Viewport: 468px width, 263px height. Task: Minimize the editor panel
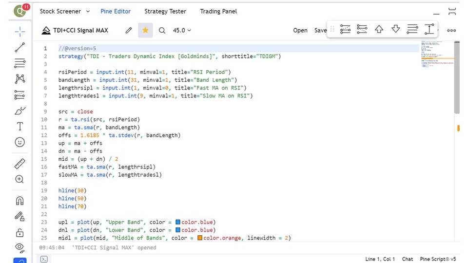[x=436, y=14]
